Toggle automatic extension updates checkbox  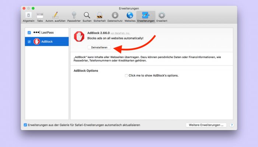click(25, 125)
